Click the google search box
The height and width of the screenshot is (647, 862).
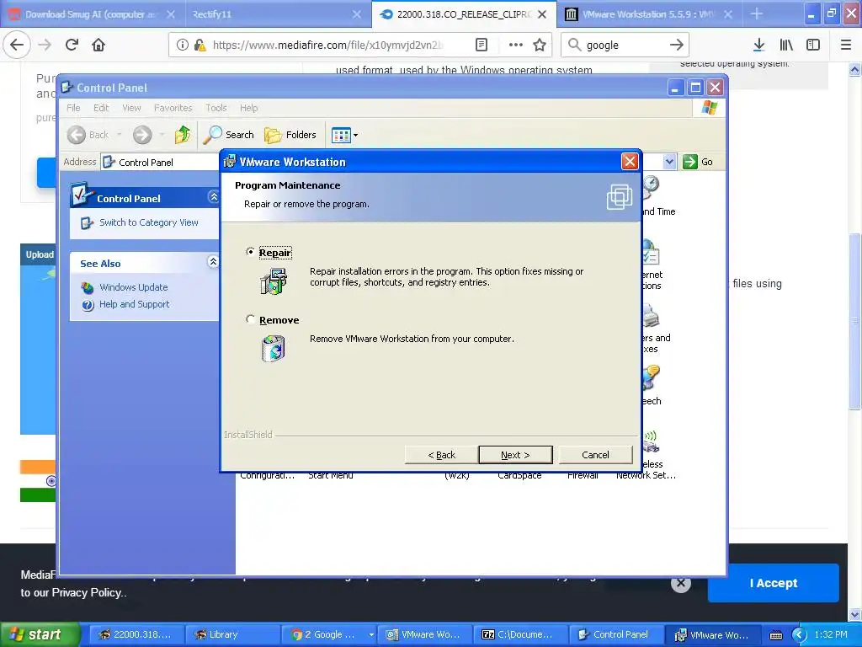point(625,45)
